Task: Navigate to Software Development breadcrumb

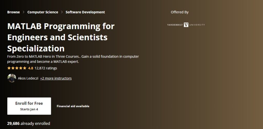Action: pyautogui.click(x=85, y=12)
